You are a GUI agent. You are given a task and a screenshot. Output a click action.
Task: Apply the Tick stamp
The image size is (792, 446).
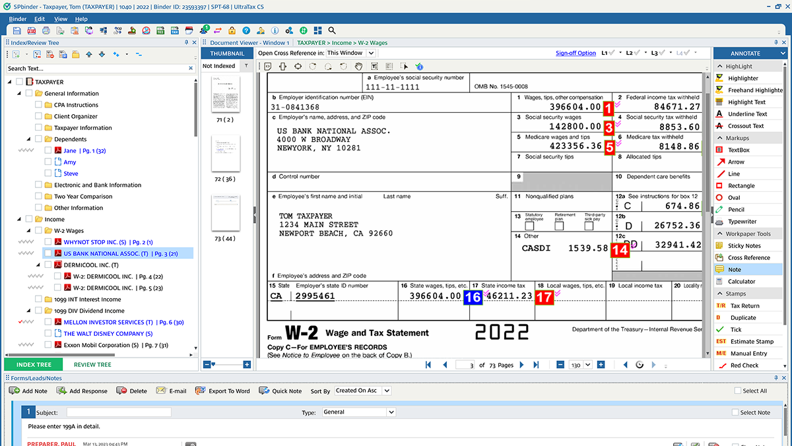point(735,329)
